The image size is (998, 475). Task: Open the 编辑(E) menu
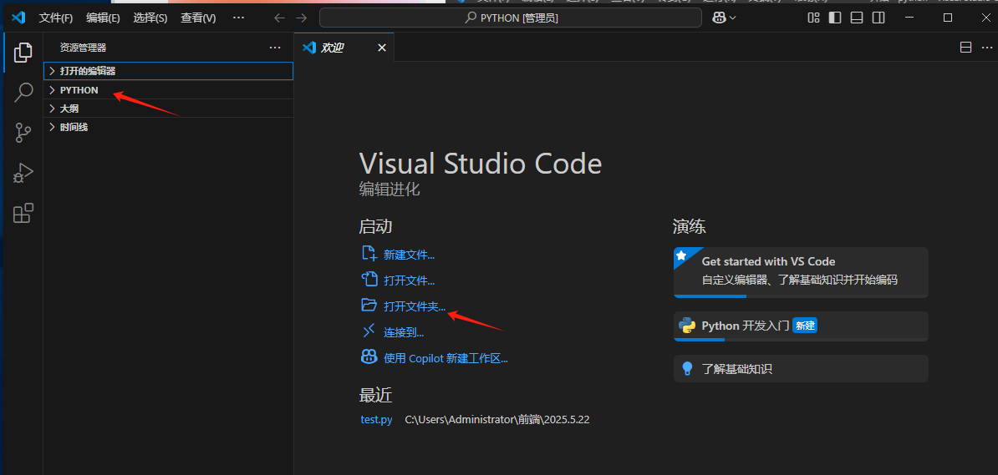coord(103,18)
